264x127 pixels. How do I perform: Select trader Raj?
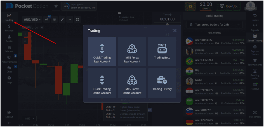click(x=215, y=71)
